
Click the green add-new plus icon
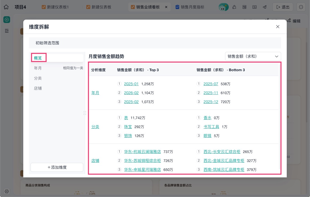[x=7, y=20]
